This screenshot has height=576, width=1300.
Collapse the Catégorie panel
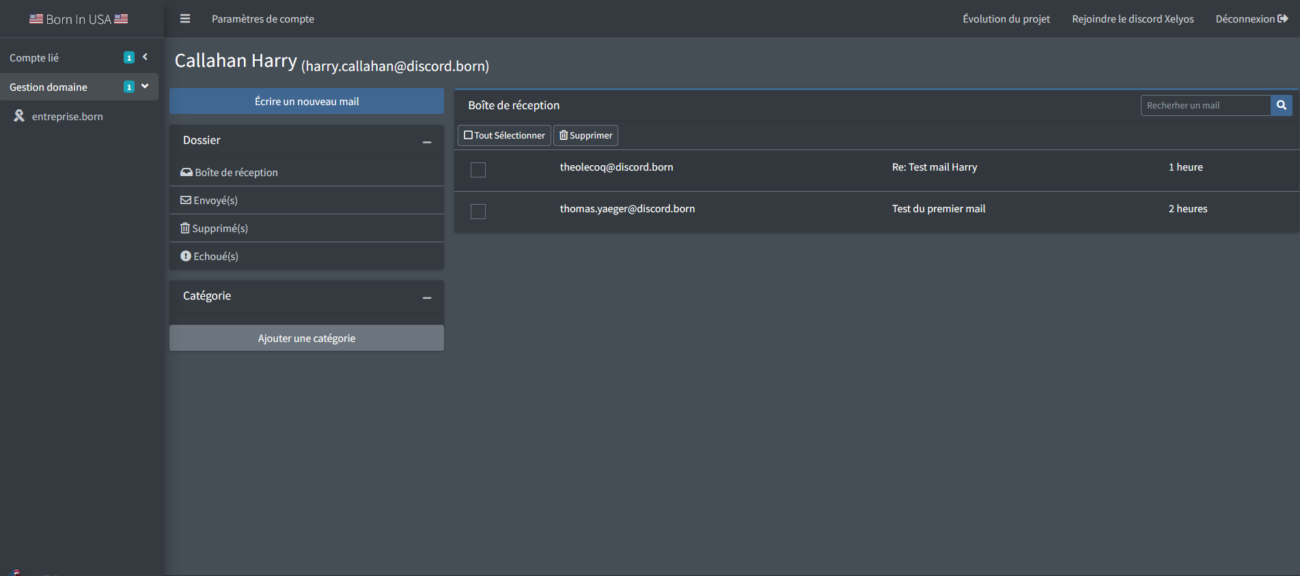tap(427, 298)
